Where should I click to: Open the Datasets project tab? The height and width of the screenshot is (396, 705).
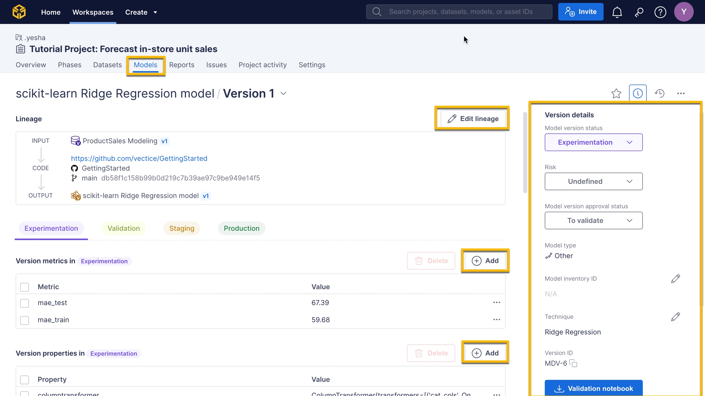tap(107, 65)
